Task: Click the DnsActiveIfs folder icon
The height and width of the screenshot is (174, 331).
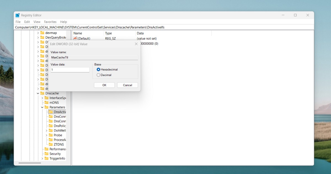Action: click(x=50, y=112)
